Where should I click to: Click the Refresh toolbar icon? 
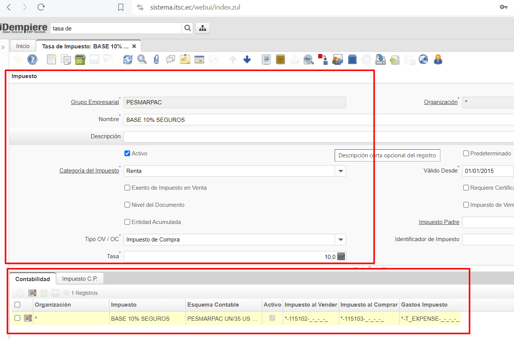pos(127,59)
